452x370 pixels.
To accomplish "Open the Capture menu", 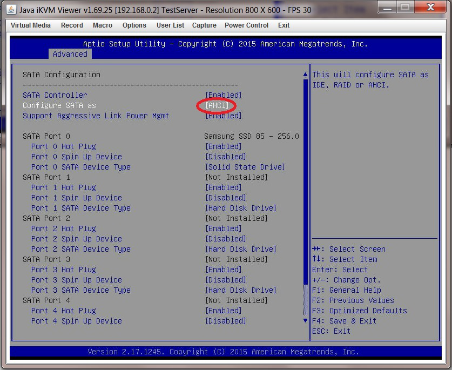I will pyautogui.click(x=204, y=25).
